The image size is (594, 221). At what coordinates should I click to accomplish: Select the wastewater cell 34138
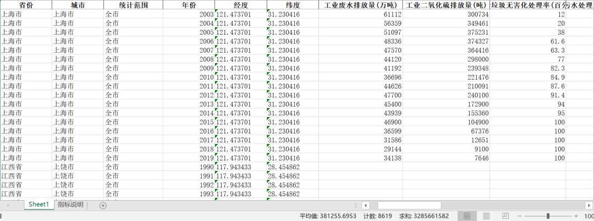360,158
